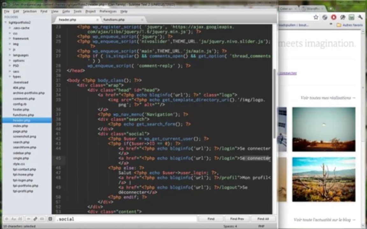Open the Chrome wrench settings menu
This screenshot has height=229, width=367.
pos(360,17)
